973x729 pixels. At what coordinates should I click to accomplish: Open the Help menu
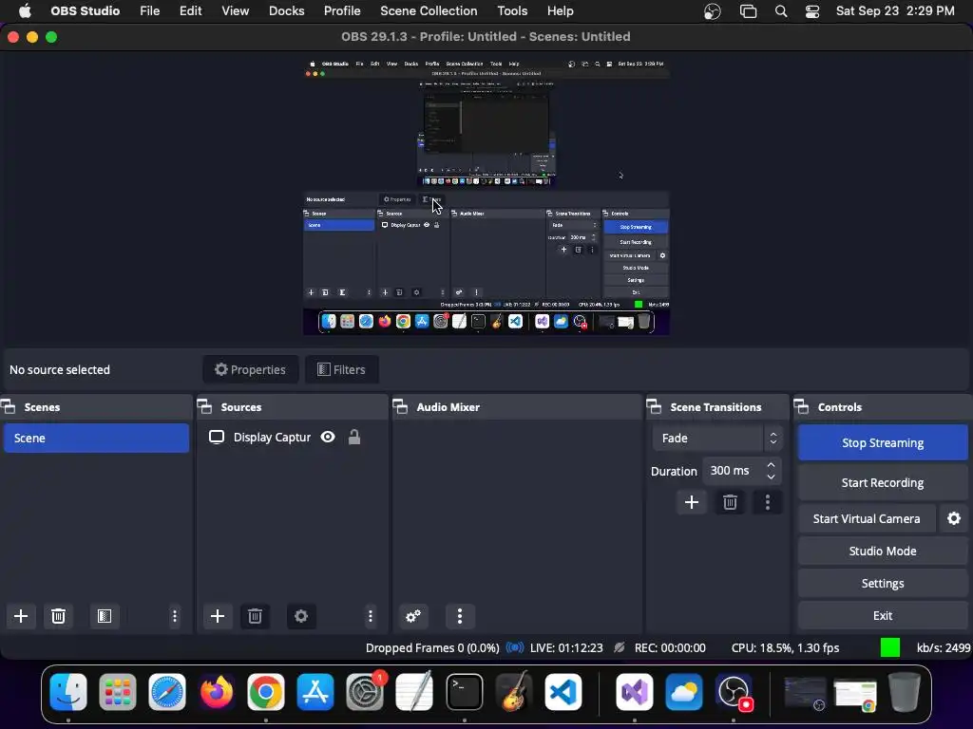[x=560, y=11]
